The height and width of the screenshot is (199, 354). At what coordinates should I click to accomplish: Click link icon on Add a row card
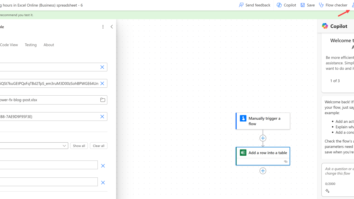click(286, 162)
